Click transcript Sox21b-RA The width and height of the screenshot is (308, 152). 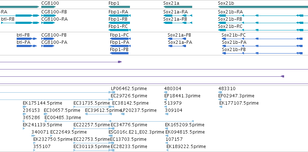(x=231, y=12)
